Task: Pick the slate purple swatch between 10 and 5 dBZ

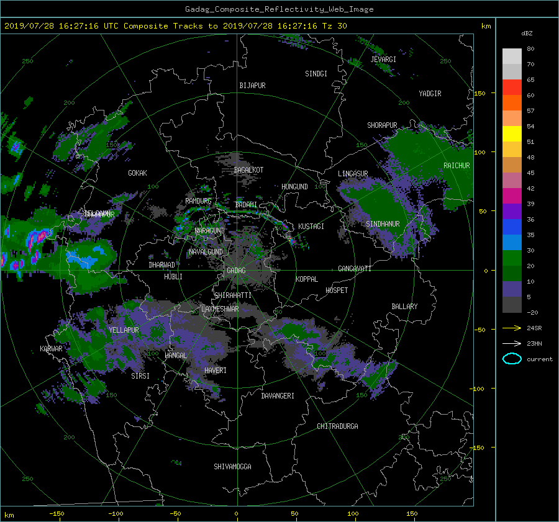Action: point(512,289)
